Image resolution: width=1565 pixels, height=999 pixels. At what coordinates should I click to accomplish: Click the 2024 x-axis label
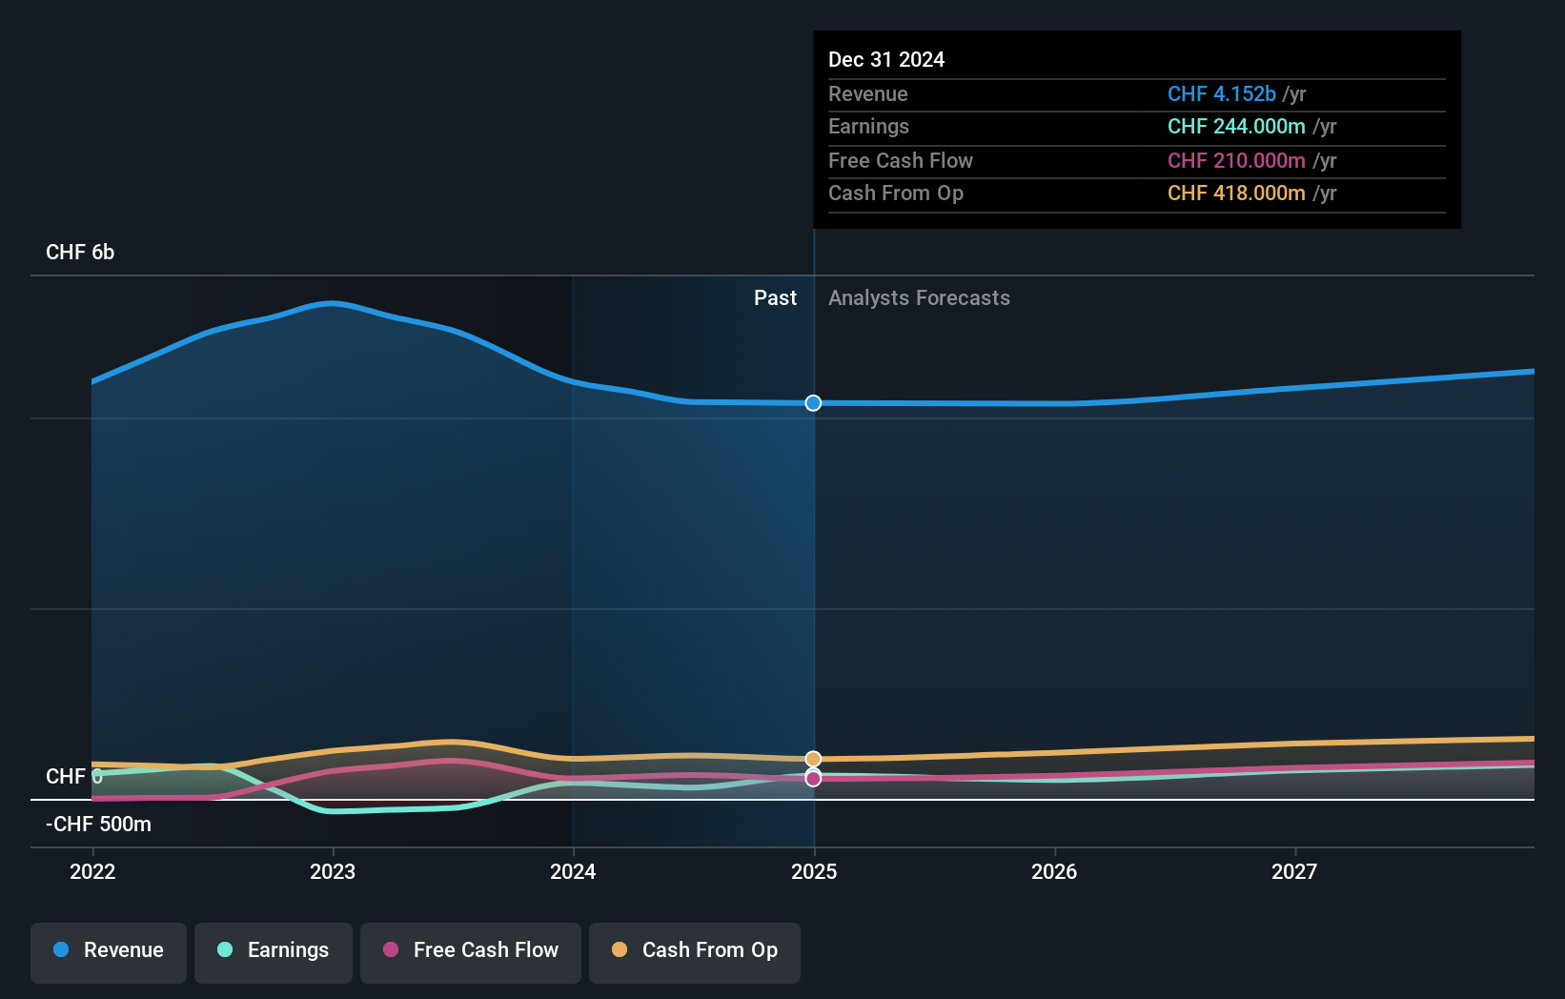(x=573, y=871)
